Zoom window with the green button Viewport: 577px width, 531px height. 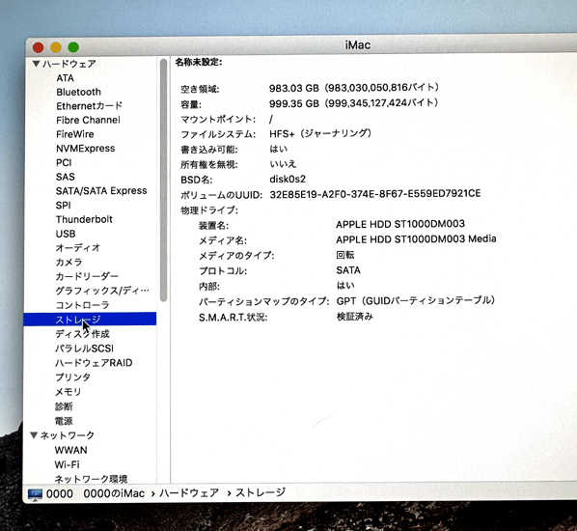click(x=73, y=47)
